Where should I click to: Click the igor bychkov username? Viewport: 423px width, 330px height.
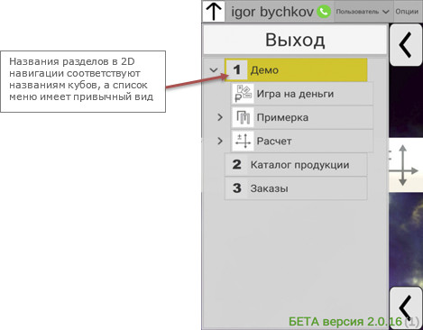tap(272, 12)
